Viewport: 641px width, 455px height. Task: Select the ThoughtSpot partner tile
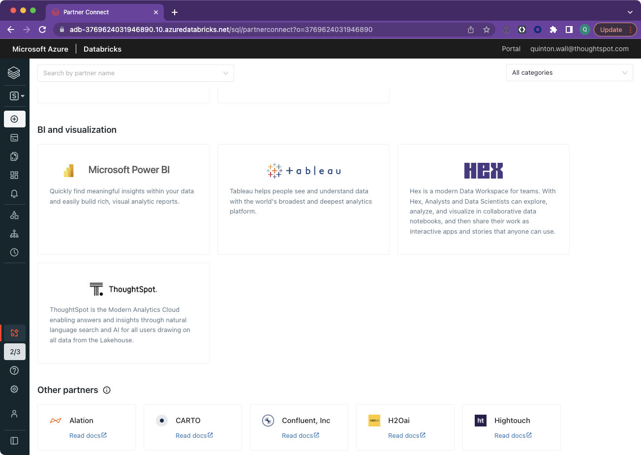[x=123, y=313]
